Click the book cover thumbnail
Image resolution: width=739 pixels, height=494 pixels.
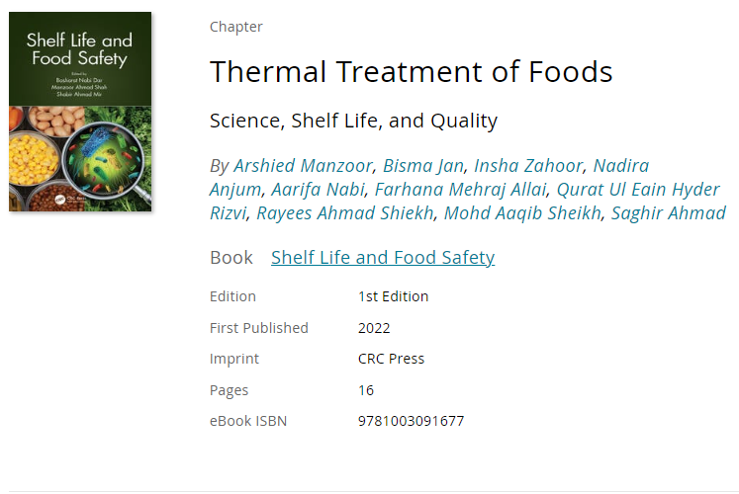click(80, 112)
